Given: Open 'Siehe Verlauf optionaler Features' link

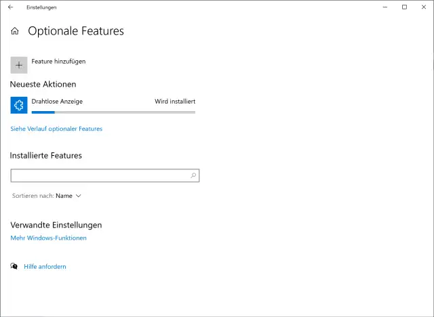Looking at the screenshot, I should [x=56, y=129].
